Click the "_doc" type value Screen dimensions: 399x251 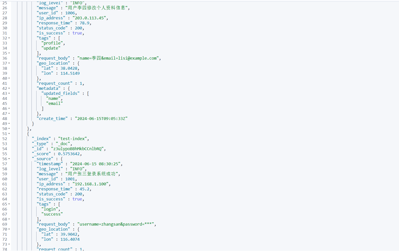pyautogui.click(x=63, y=144)
